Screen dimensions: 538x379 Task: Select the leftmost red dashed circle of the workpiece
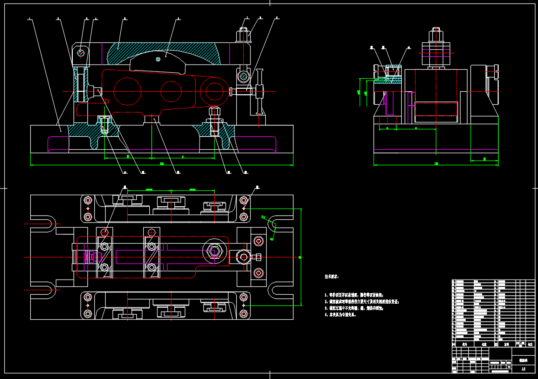127,91
